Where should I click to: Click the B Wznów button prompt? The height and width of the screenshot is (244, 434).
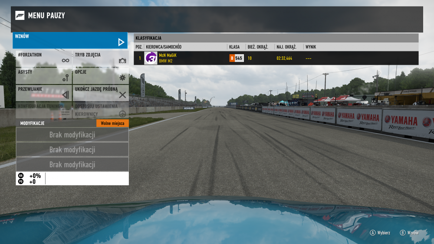[x=409, y=233]
